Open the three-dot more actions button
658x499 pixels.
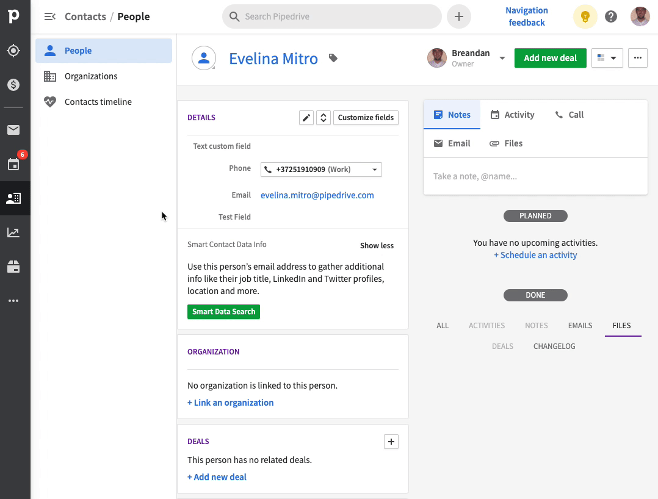[638, 58]
